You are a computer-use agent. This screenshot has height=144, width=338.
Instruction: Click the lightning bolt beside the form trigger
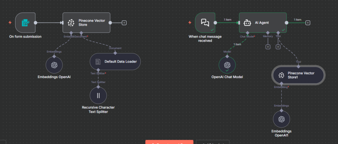10,23
